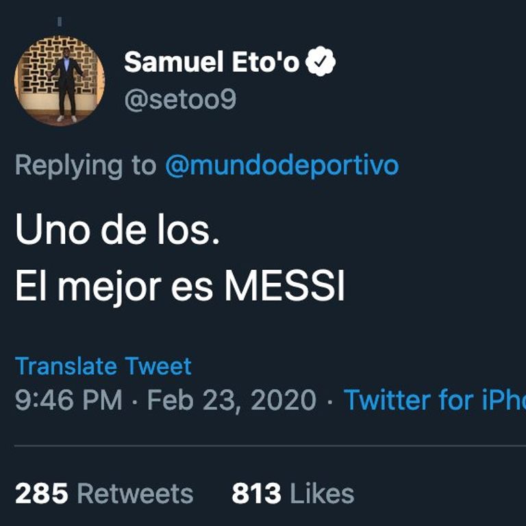Click the "Uno de los." tweet line
Viewport: 526px width, 526px height.
coord(117,233)
